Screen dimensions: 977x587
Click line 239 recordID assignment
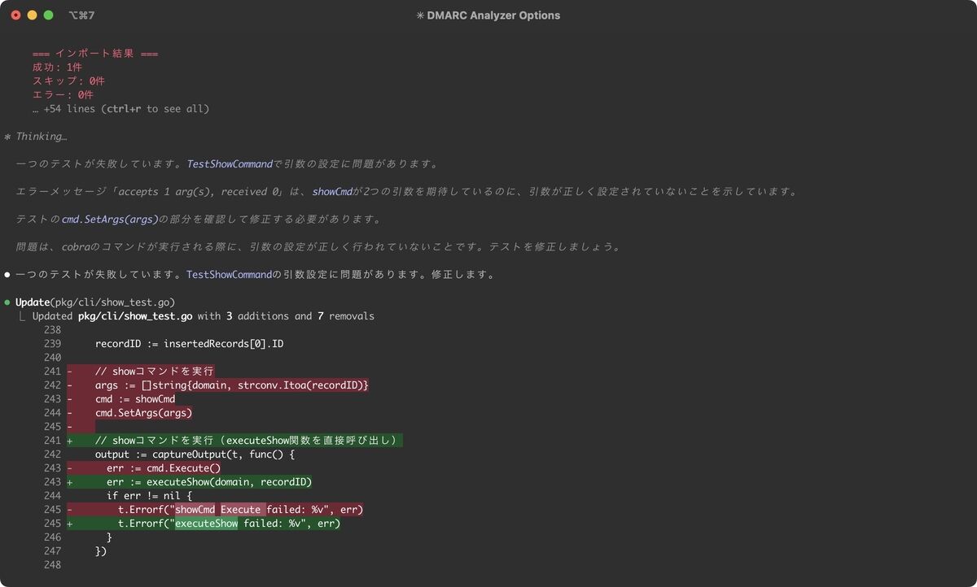coord(189,344)
